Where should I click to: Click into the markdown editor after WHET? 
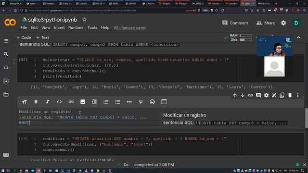tap(30, 123)
